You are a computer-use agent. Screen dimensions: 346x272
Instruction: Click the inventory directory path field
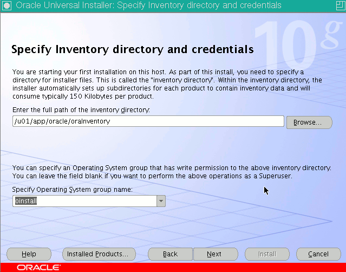[x=148, y=121]
